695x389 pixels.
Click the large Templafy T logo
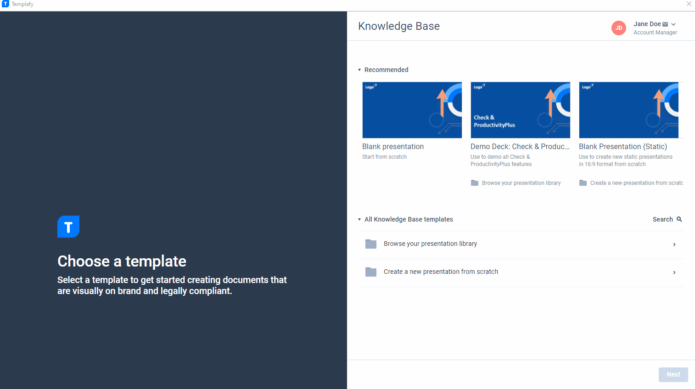(68, 227)
